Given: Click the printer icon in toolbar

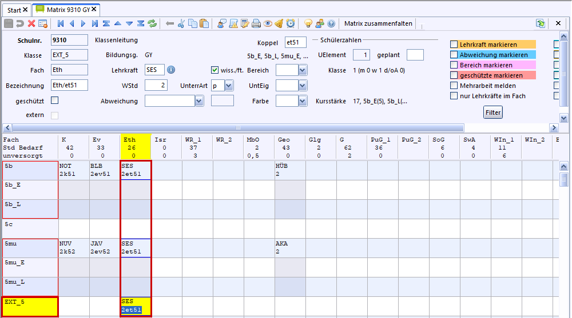Looking at the screenshot, I should click(x=256, y=23).
